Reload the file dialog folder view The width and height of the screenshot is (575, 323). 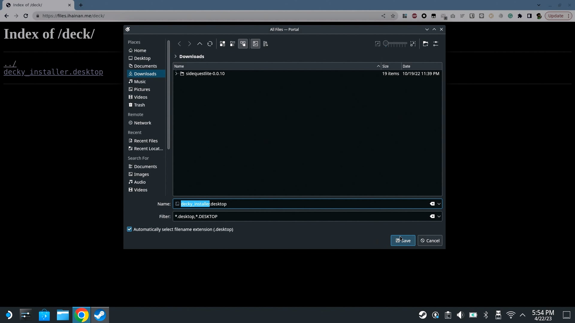(x=210, y=44)
